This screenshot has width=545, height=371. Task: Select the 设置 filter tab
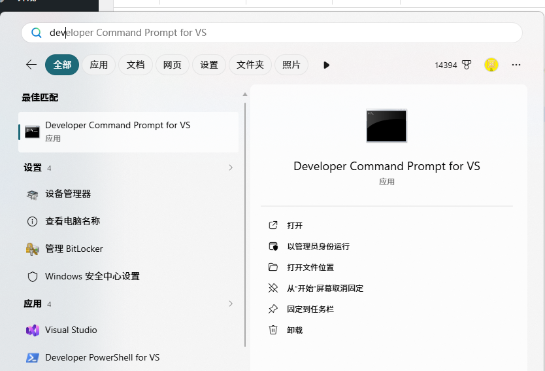[x=209, y=65]
